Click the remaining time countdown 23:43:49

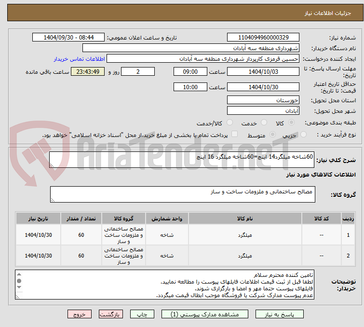tap(88, 71)
